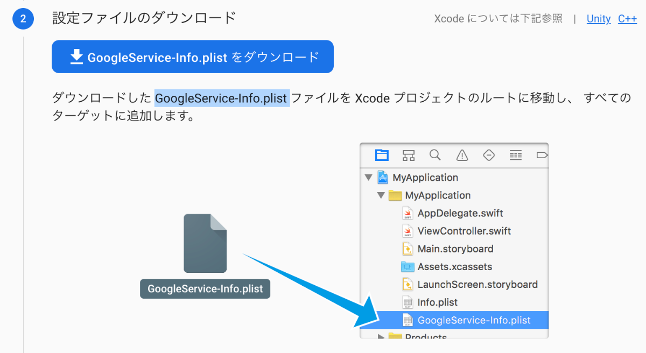Screen dimensions: 646x353
Task: Download the GoogleService-Info.plist file
Action: (193, 57)
